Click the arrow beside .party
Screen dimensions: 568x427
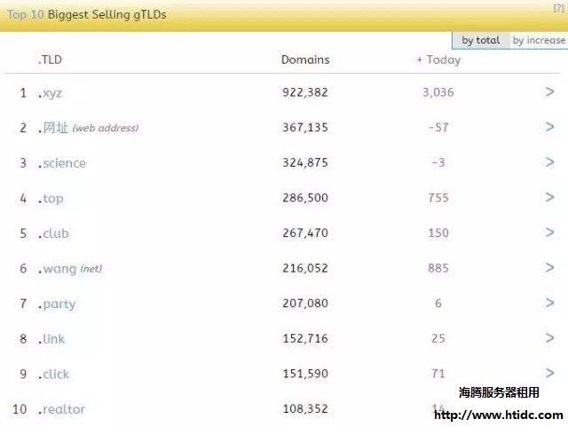click(x=550, y=303)
